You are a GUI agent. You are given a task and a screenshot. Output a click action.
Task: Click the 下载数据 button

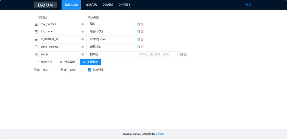click(x=90, y=62)
